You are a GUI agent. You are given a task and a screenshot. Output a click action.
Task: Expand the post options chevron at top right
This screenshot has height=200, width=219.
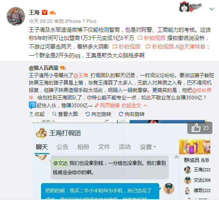click(212, 9)
